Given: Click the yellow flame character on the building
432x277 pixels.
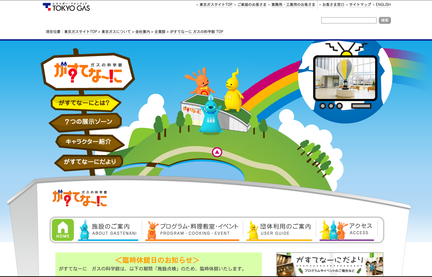Looking at the screenshot, I should click(233, 91).
